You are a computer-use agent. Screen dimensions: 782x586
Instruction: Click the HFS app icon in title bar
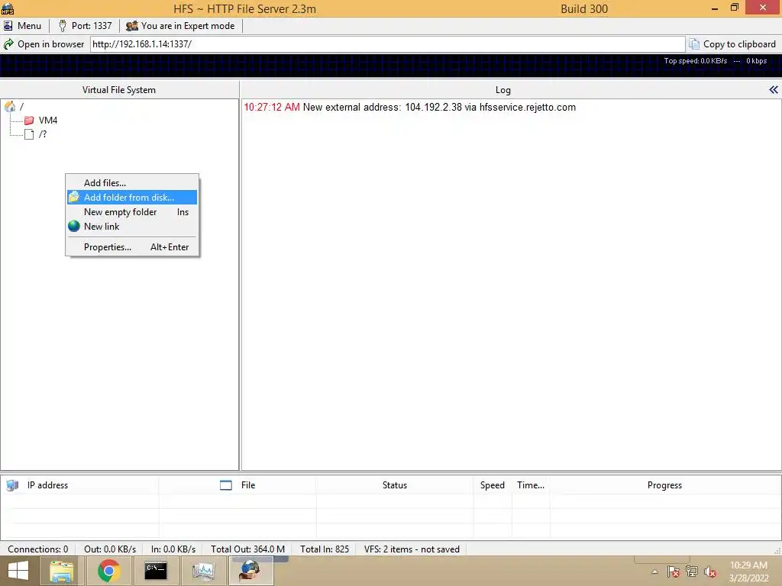point(8,8)
